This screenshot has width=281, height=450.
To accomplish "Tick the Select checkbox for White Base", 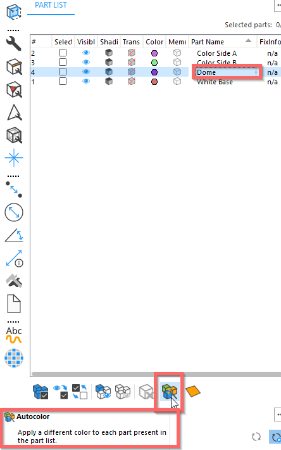I will [63, 82].
